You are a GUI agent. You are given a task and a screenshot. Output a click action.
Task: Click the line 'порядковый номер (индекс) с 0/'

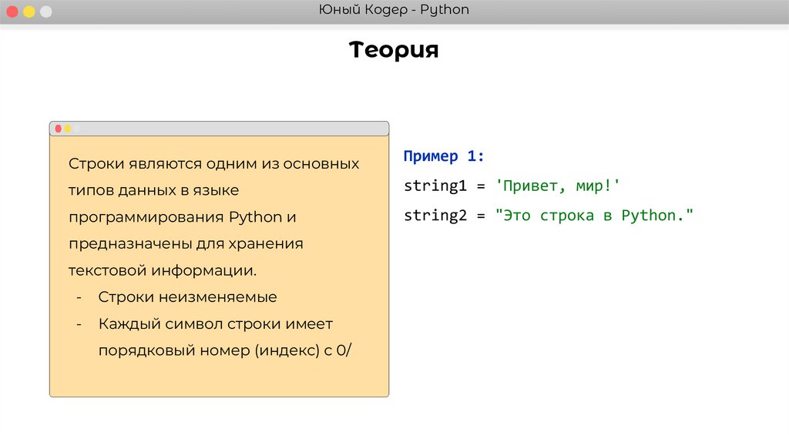(x=225, y=350)
